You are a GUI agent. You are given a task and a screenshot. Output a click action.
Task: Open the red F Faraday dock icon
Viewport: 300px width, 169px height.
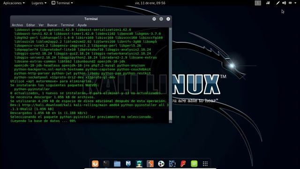click(183, 164)
